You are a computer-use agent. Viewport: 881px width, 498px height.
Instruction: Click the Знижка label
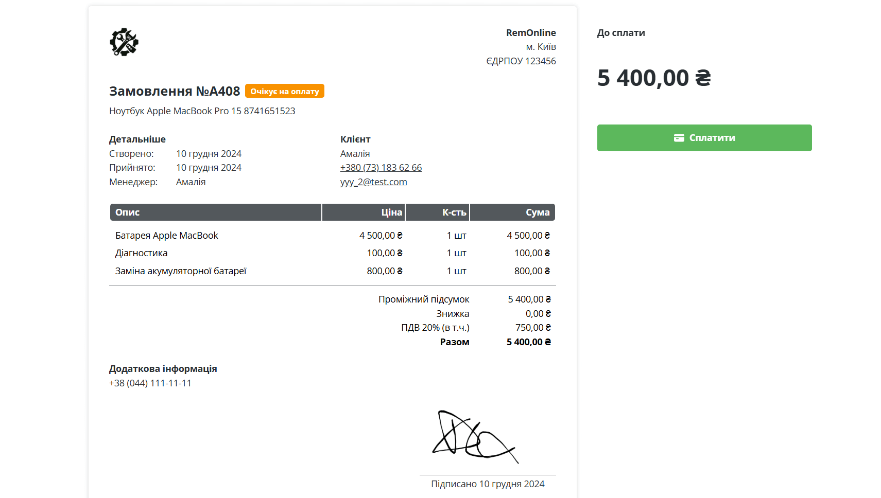[x=453, y=314]
